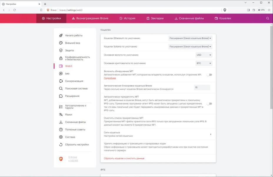Go back using the back arrow
273x177 pixels.
tap(4, 10)
